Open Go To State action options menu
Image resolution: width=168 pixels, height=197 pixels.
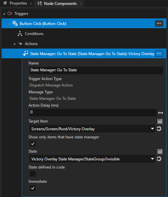(x=159, y=54)
